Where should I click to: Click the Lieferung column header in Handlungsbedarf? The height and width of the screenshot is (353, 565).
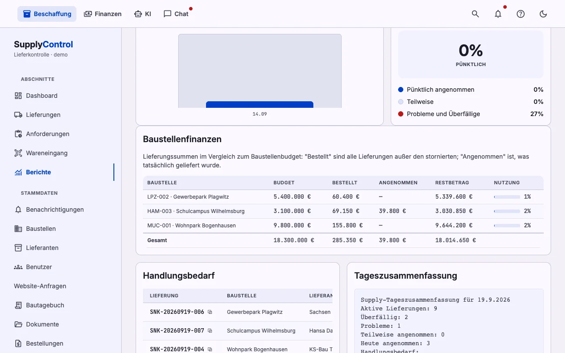click(164, 296)
